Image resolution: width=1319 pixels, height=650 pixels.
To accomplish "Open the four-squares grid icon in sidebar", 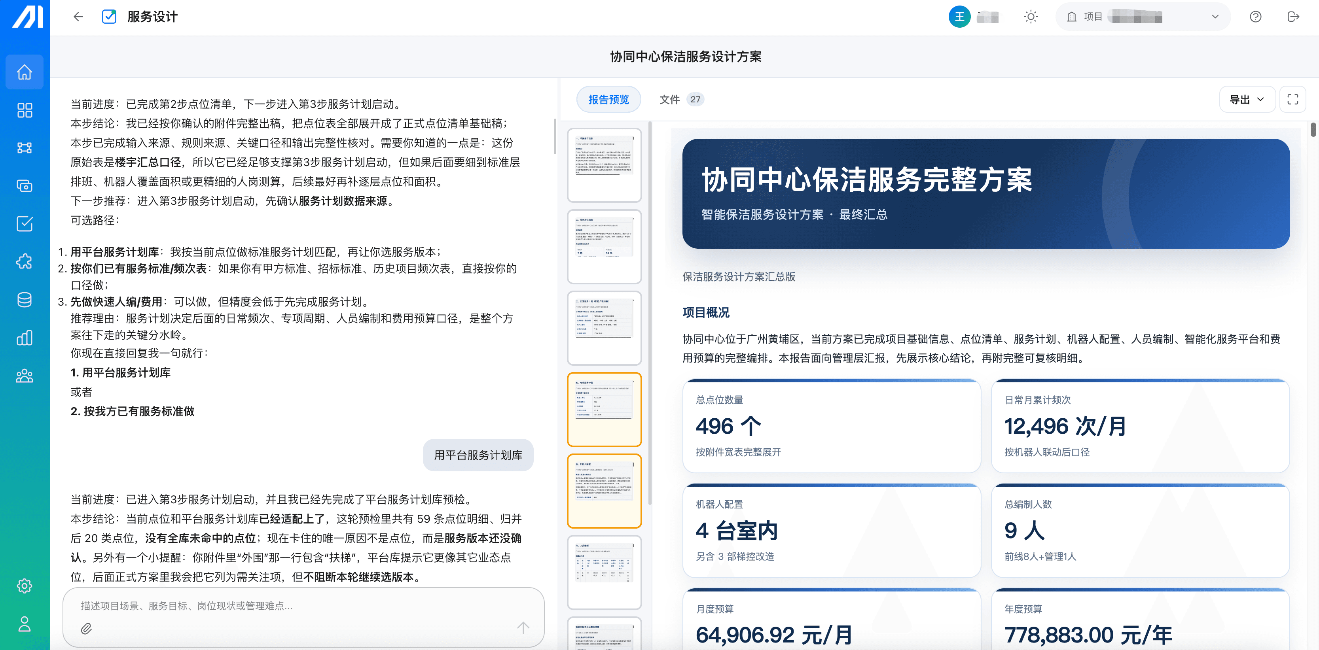I will 25,110.
